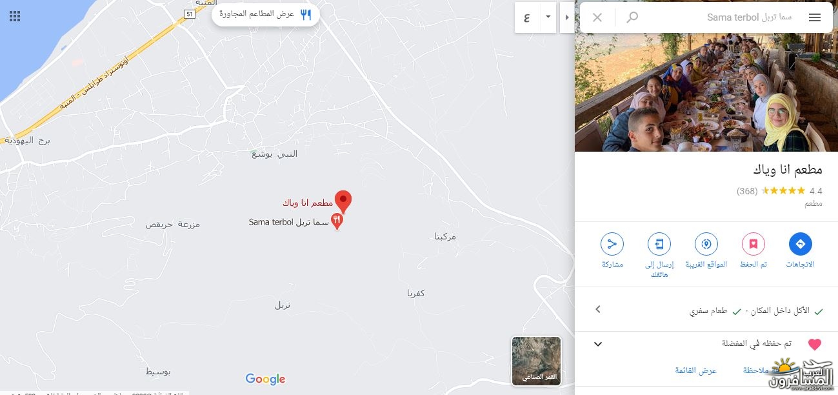
Task: Collapse the side panel arrow
Action: click(x=566, y=17)
